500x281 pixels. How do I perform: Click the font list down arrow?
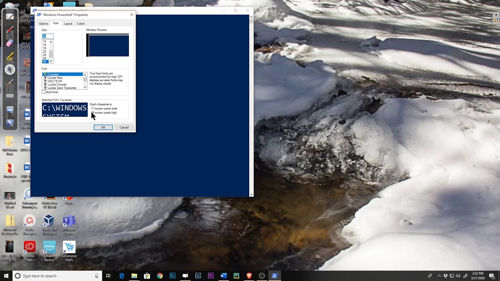pyautogui.click(x=85, y=87)
